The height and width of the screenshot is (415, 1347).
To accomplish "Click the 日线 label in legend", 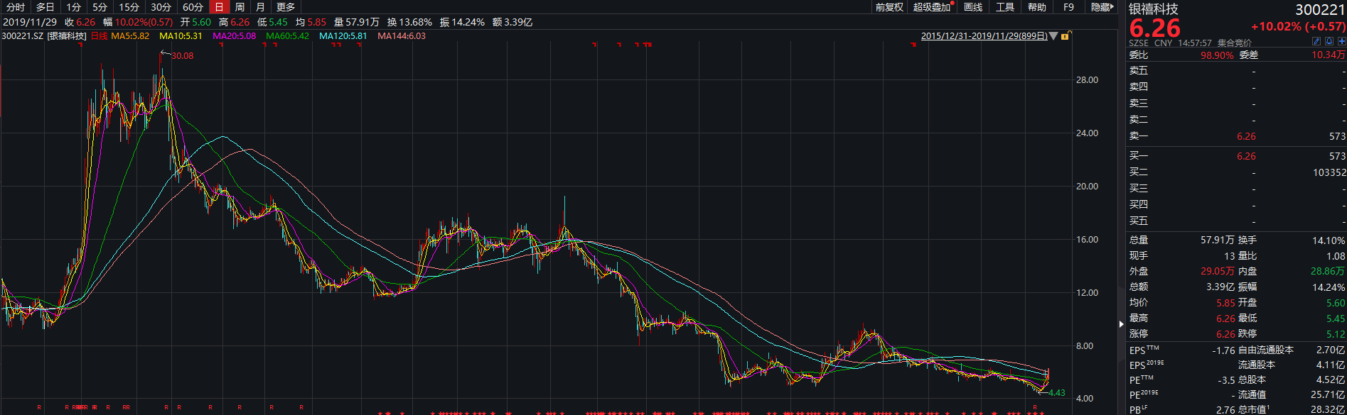I will tap(99, 35).
